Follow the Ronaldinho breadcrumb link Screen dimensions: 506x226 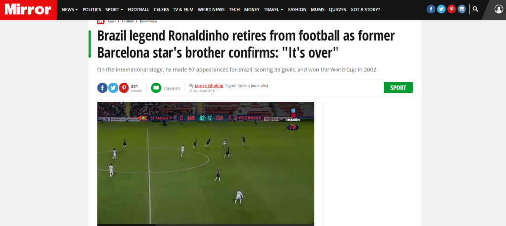(x=148, y=21)
